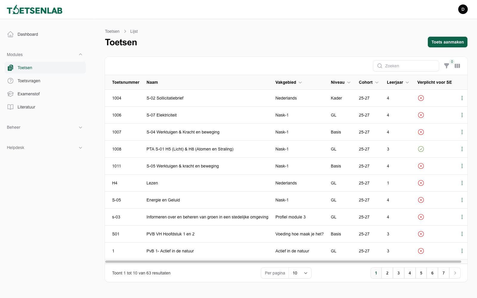The height and width of the screenshot is (298, 477).
Task: Open the Per pagina dropdown
Action: (300, 273)
